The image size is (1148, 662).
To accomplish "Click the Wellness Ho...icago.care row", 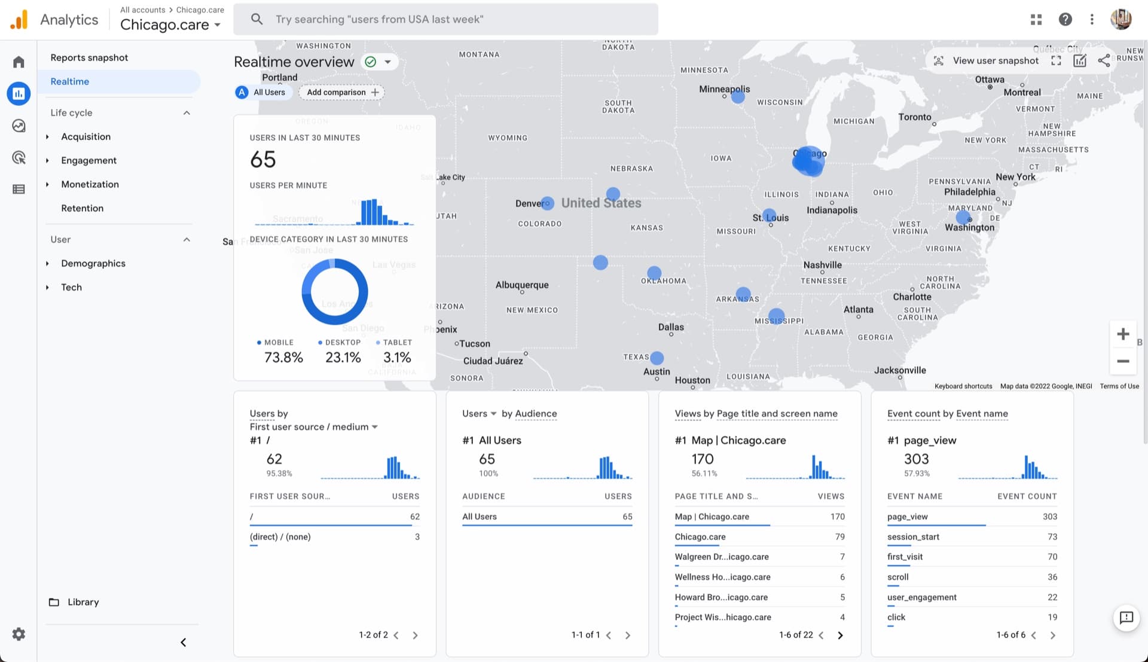I will tap(759, 577).
